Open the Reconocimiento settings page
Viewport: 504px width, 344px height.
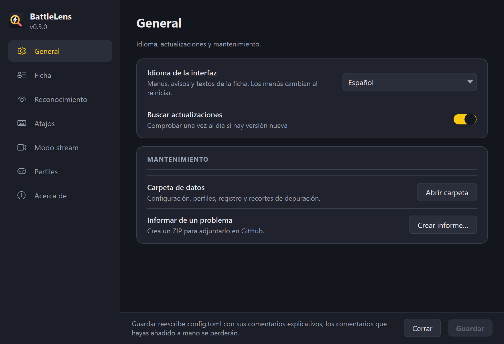pyautogui.click(x=60, y=99)
